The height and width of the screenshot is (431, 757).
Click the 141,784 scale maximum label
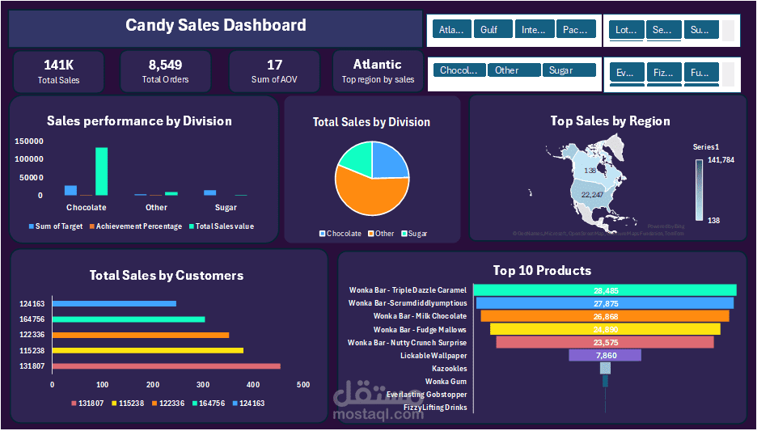721,160
